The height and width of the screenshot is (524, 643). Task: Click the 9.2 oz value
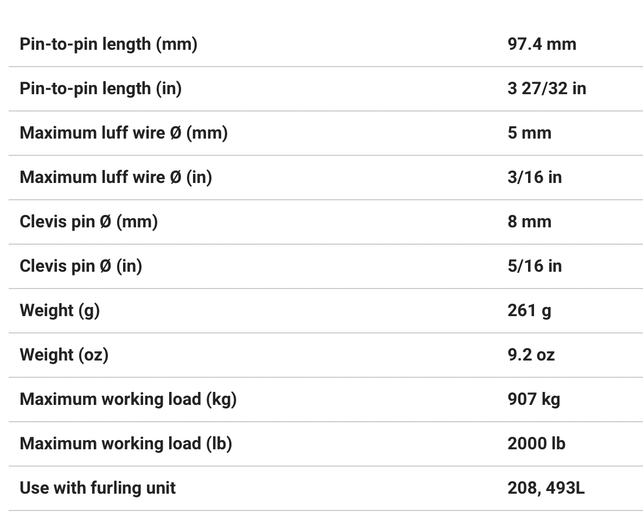tap(531, 355)
